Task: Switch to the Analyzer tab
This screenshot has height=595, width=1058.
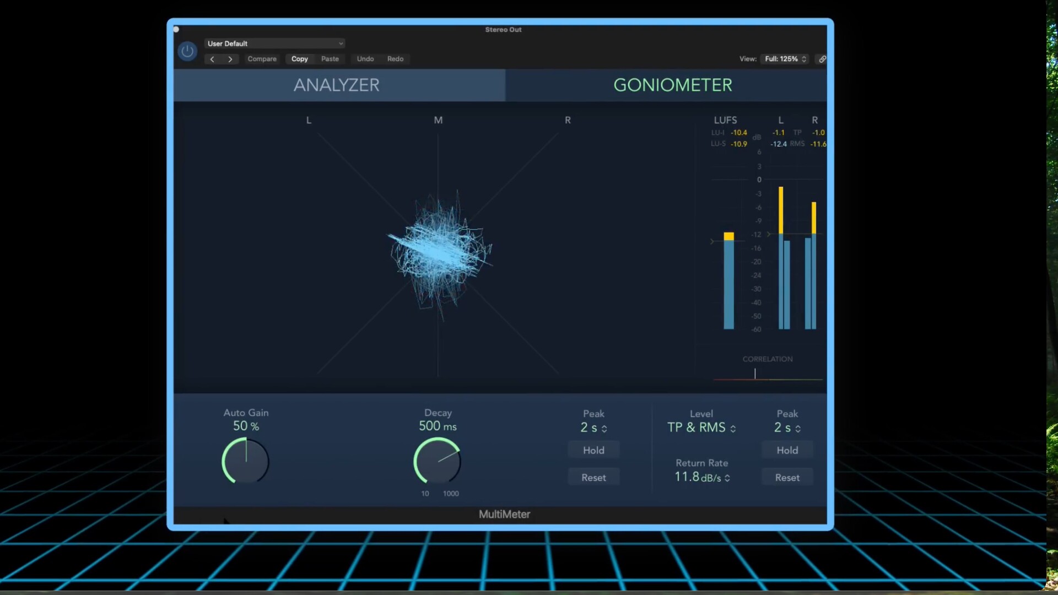Action: click(337, 85)
